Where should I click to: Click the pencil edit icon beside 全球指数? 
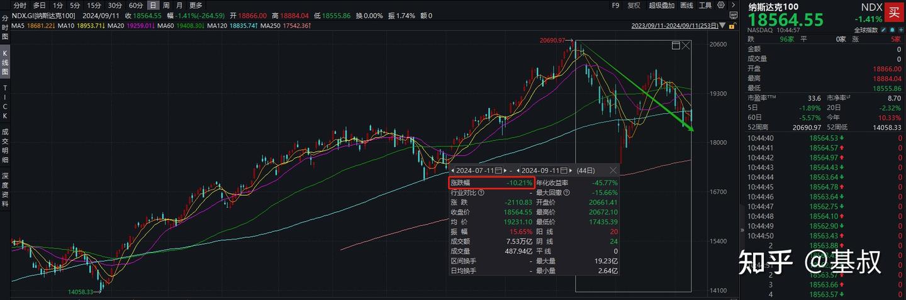pos(883,30)
